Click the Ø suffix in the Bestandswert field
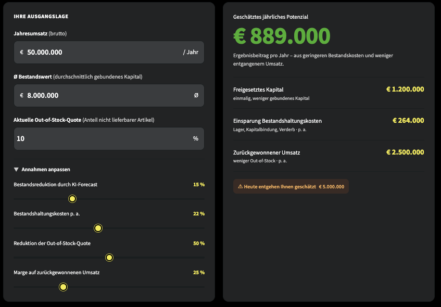The height and width of the screenshot is (307, 441). 196,95
